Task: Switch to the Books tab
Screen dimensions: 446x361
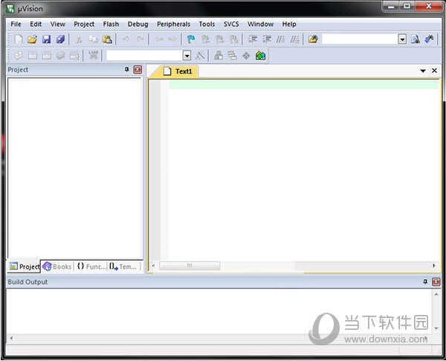Action: coord(57,267)
